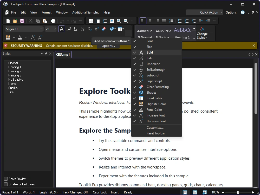Click the Numbering list icon
The image size is (260, 195).
(187, 21)
